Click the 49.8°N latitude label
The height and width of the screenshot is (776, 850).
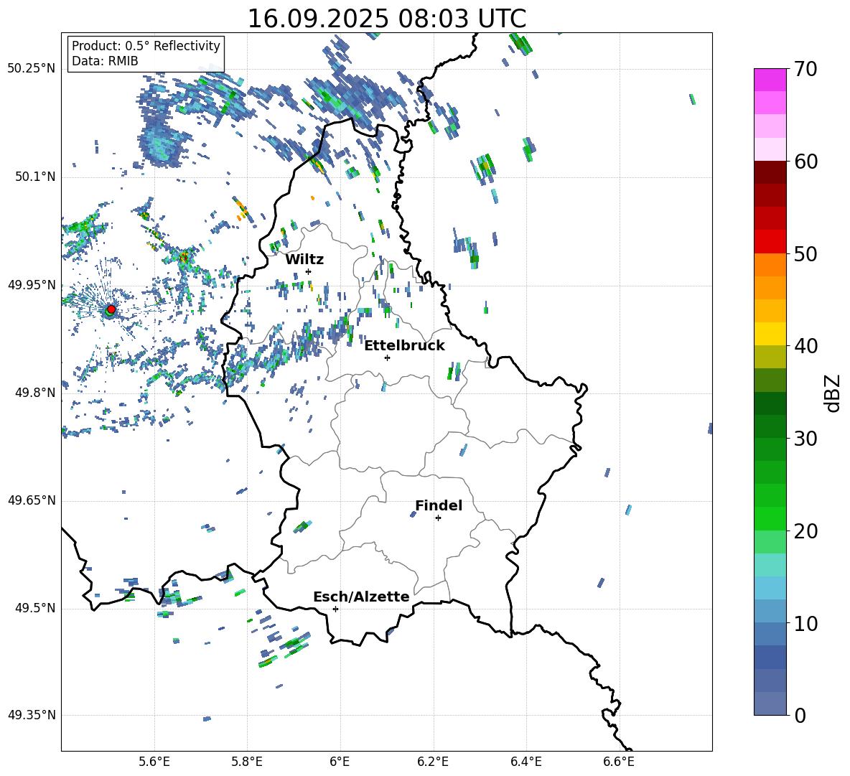click(35, 393)
